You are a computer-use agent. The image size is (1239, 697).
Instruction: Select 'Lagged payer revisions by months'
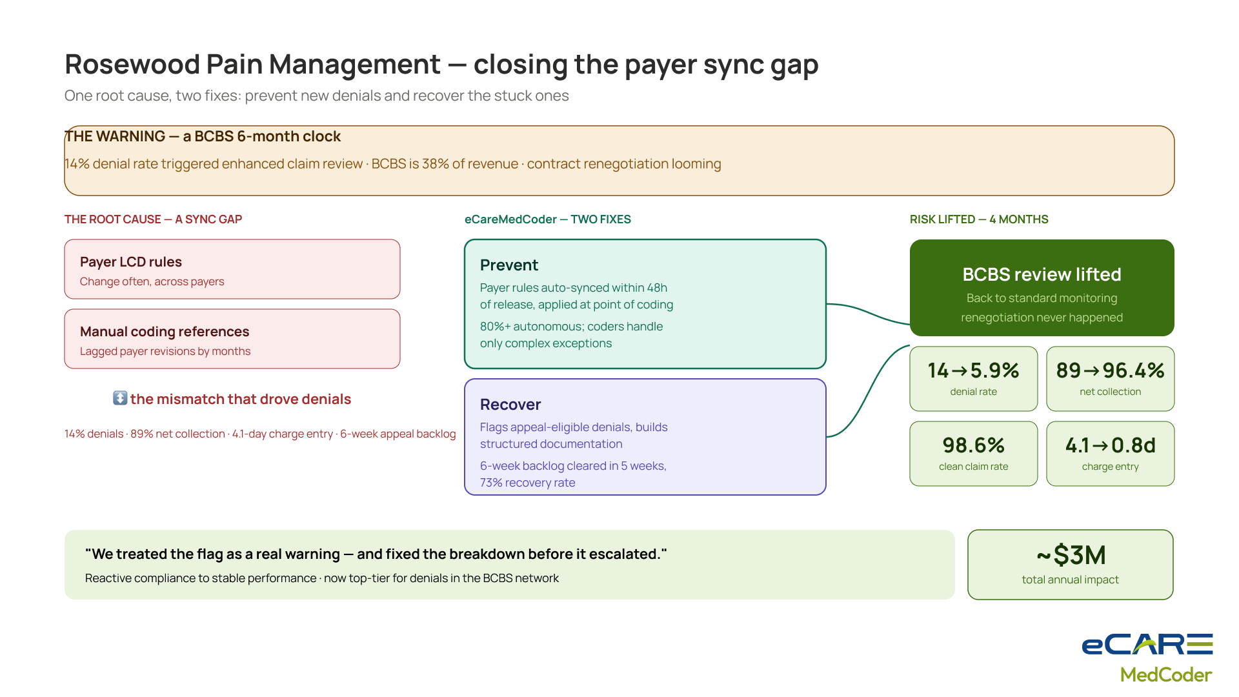coord(165,351)
